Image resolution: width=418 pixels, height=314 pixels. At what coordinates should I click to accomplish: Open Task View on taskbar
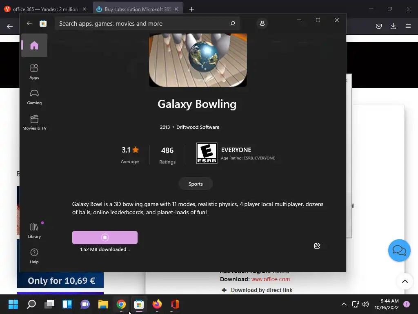pyautogui.click(x=49, y=304)
